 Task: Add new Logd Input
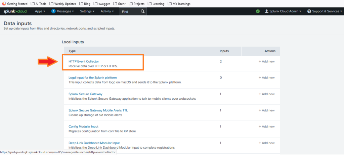click(266, 78)
